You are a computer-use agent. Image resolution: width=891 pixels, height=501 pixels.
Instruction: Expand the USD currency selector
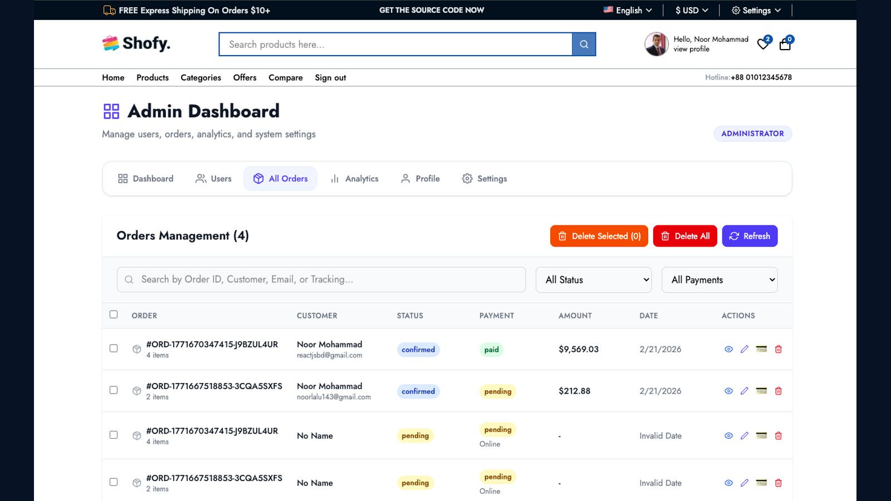coord(692,10)
